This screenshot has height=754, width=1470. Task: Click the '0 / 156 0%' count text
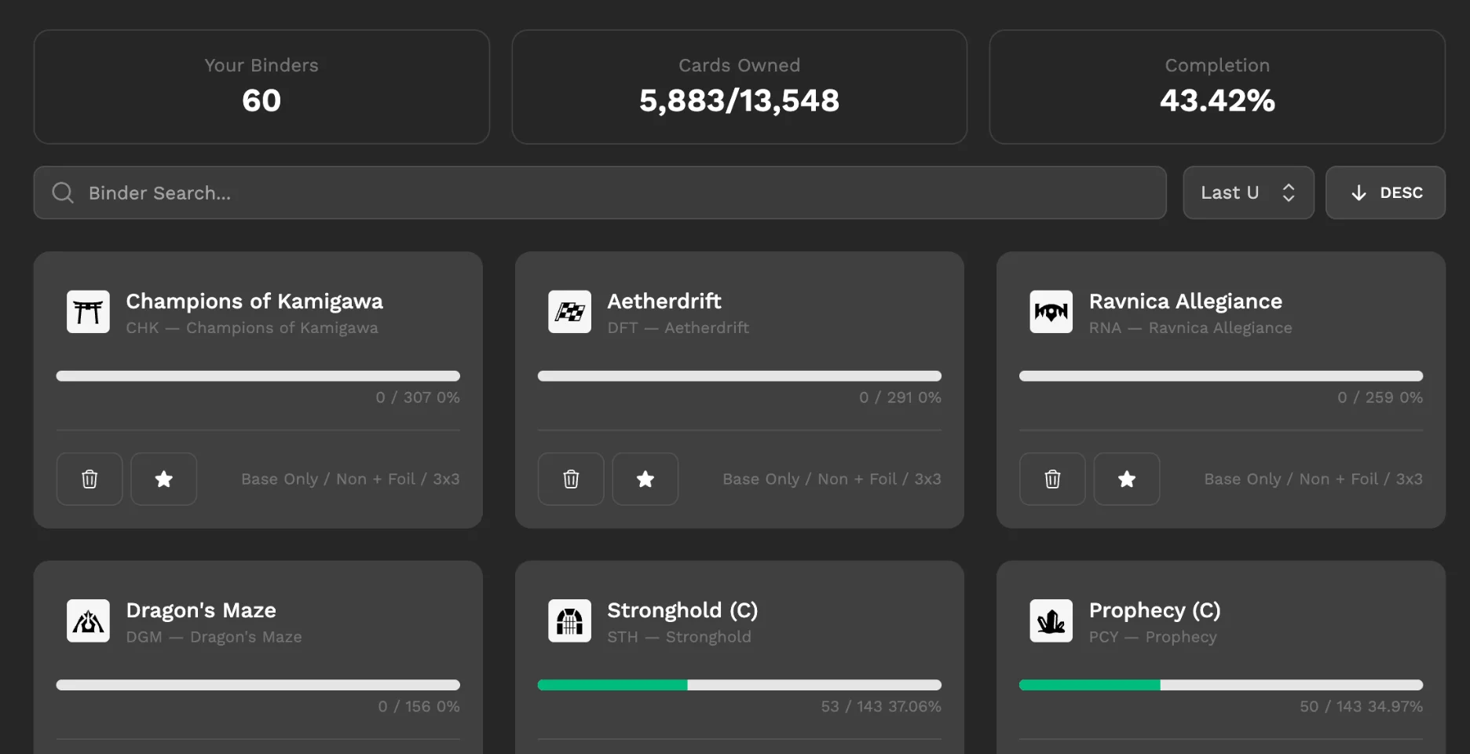[419, 707]
